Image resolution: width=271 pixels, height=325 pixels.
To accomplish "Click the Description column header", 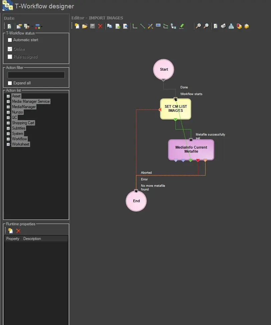I will [x=32, y=239].
